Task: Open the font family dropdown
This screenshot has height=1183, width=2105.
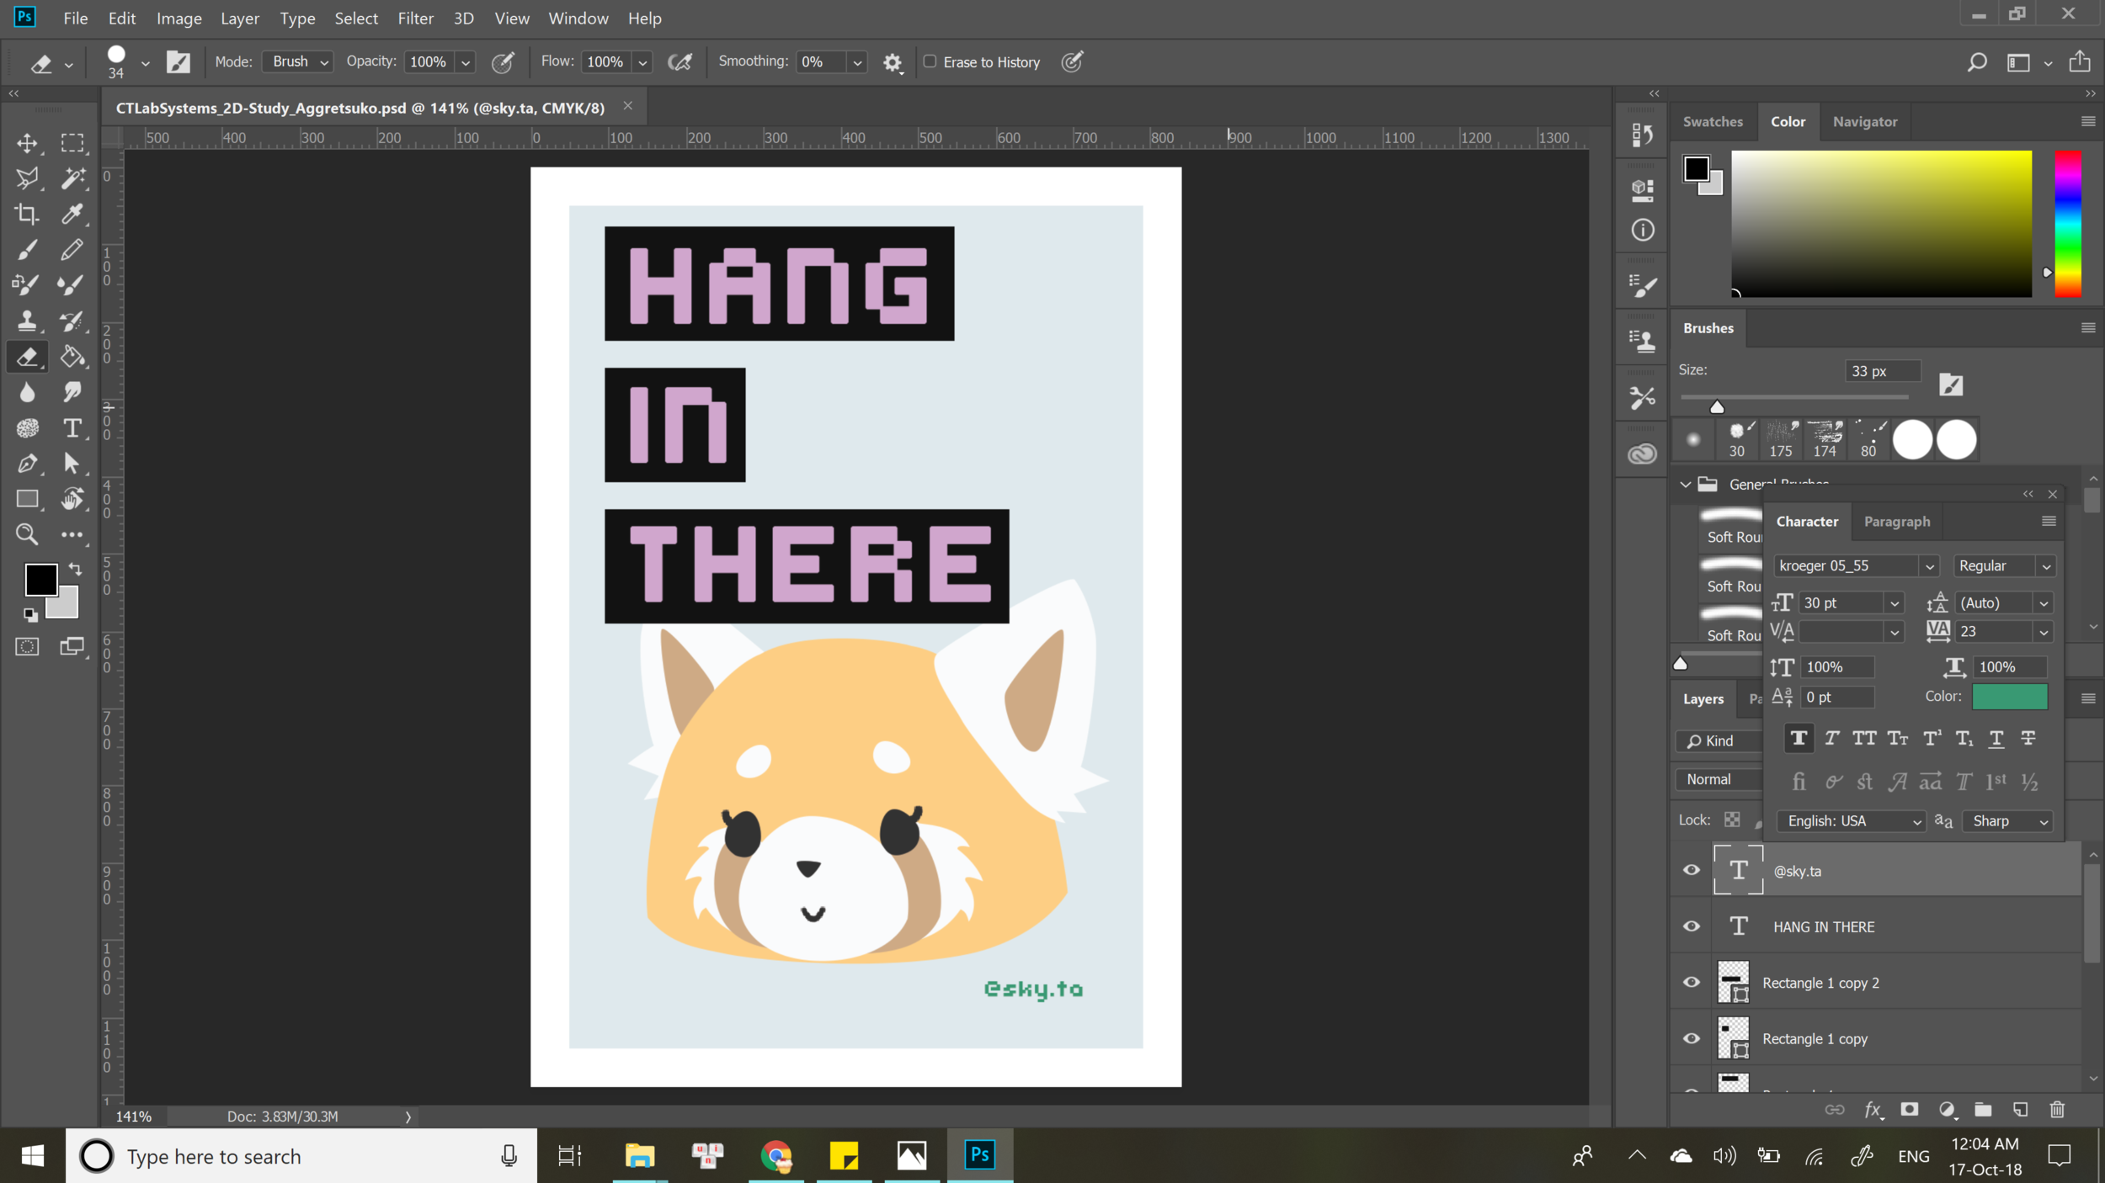Action: tap(1929, 566)
